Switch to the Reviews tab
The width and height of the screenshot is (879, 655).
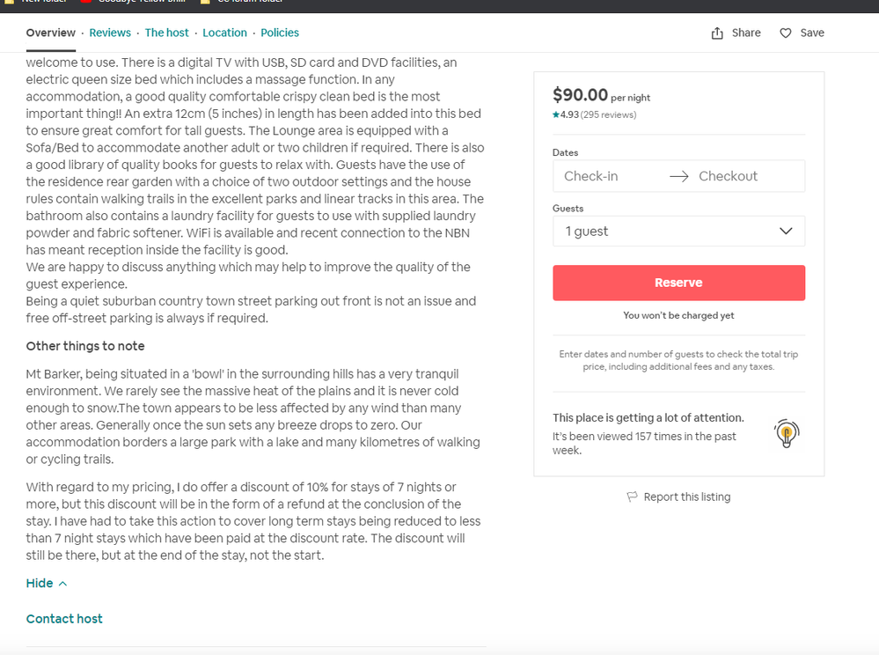(110, 33)
